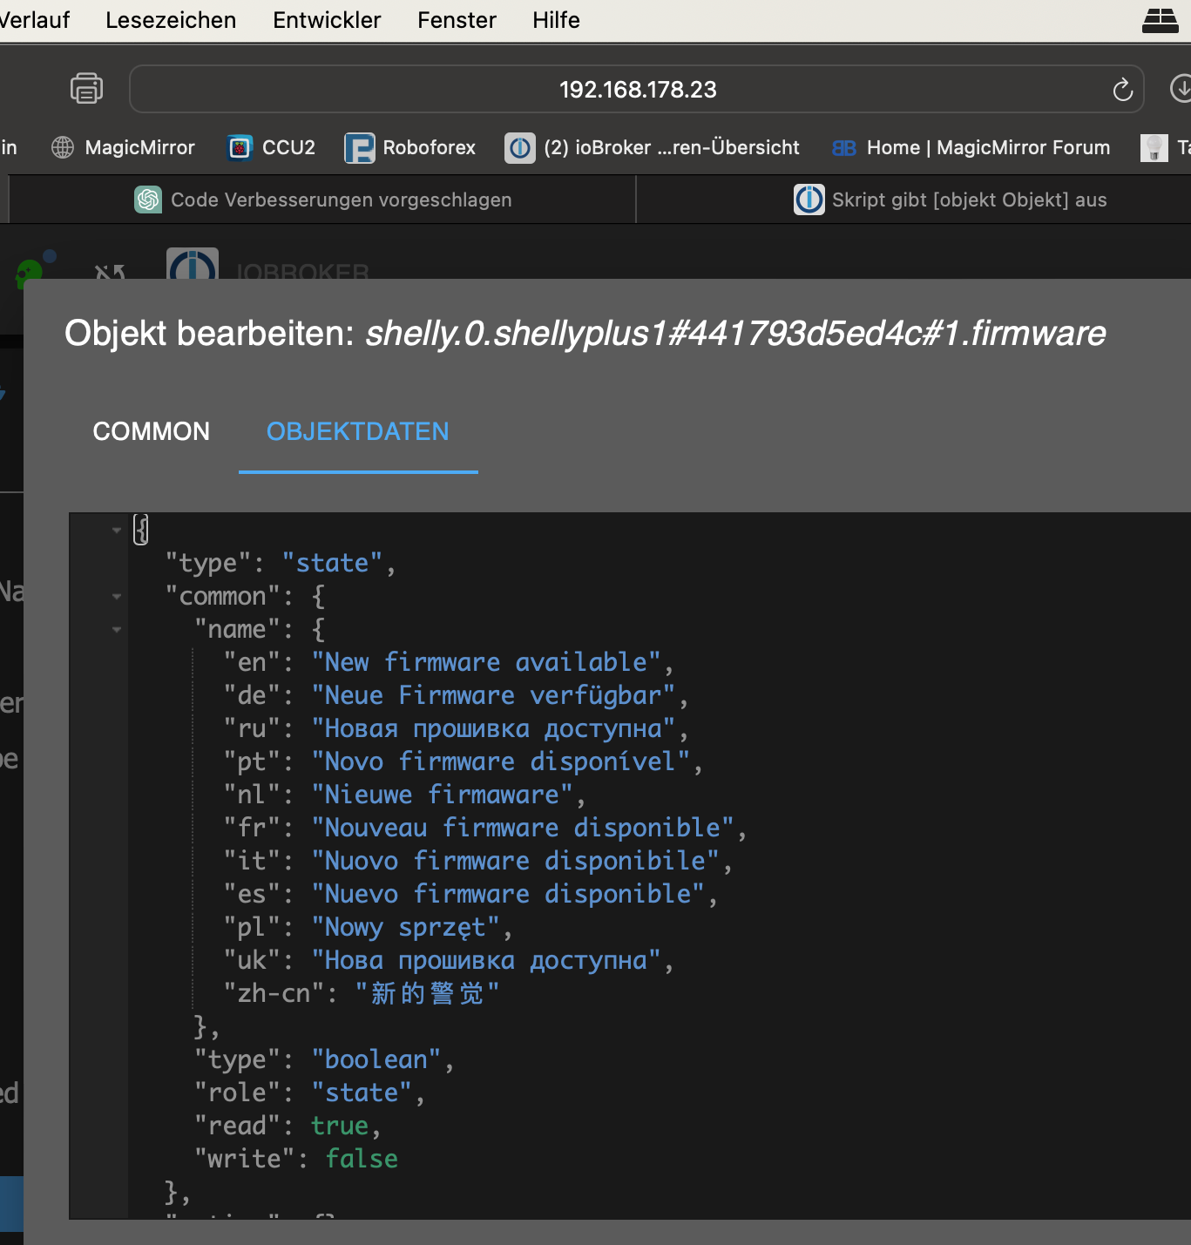The image size is (1191, 1245).
Task: Click the "boolean" type value
Action: 377,1059
